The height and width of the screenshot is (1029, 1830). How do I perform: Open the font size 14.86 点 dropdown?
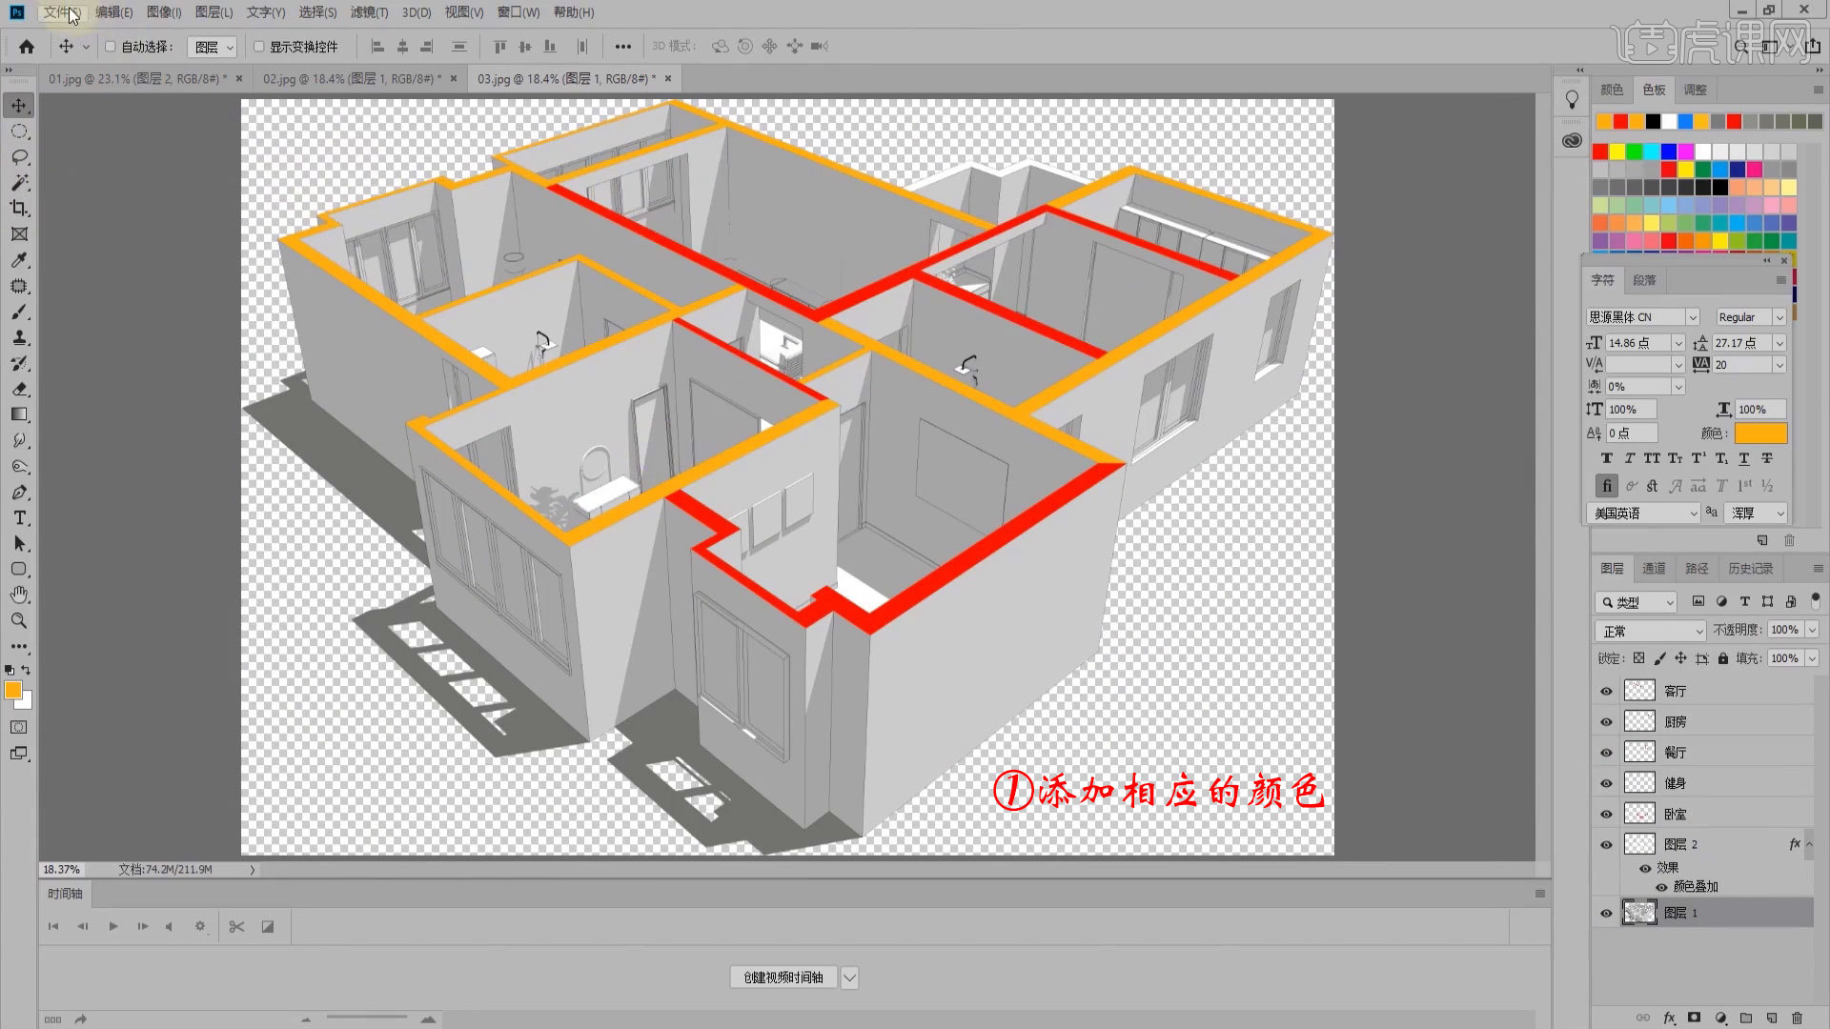coord(1678,343)
